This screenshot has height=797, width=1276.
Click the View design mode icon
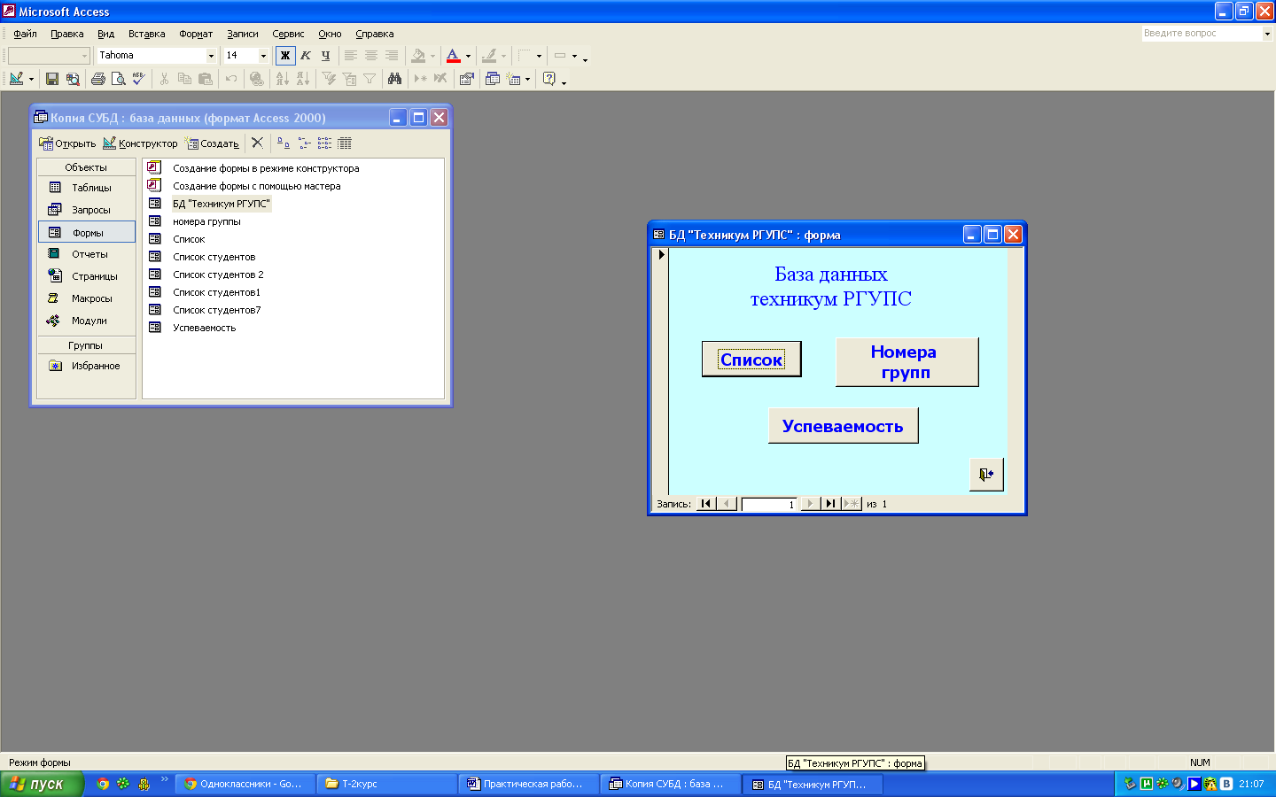[16, 79]
